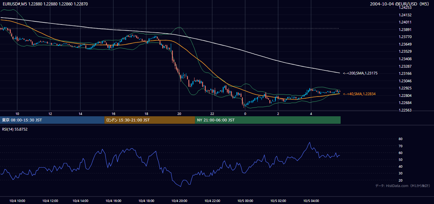
Task: Click the date label 10/5 04:00
Action: click(311, 201)
